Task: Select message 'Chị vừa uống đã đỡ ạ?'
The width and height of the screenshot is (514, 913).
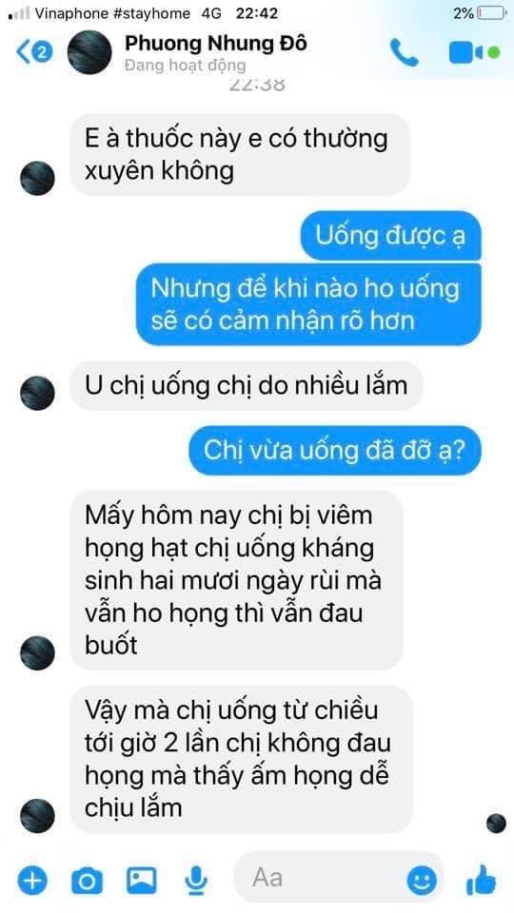Action: tap(334, 451)
